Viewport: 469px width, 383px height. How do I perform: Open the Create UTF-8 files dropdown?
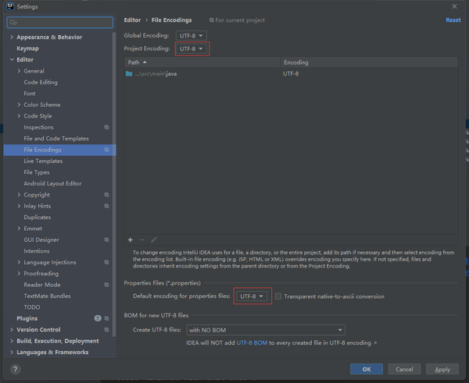(x=266, y=330)
